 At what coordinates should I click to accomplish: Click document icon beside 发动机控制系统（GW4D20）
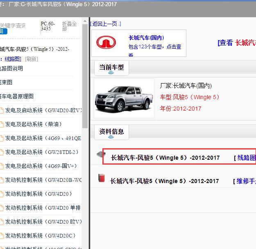point(2,194)
